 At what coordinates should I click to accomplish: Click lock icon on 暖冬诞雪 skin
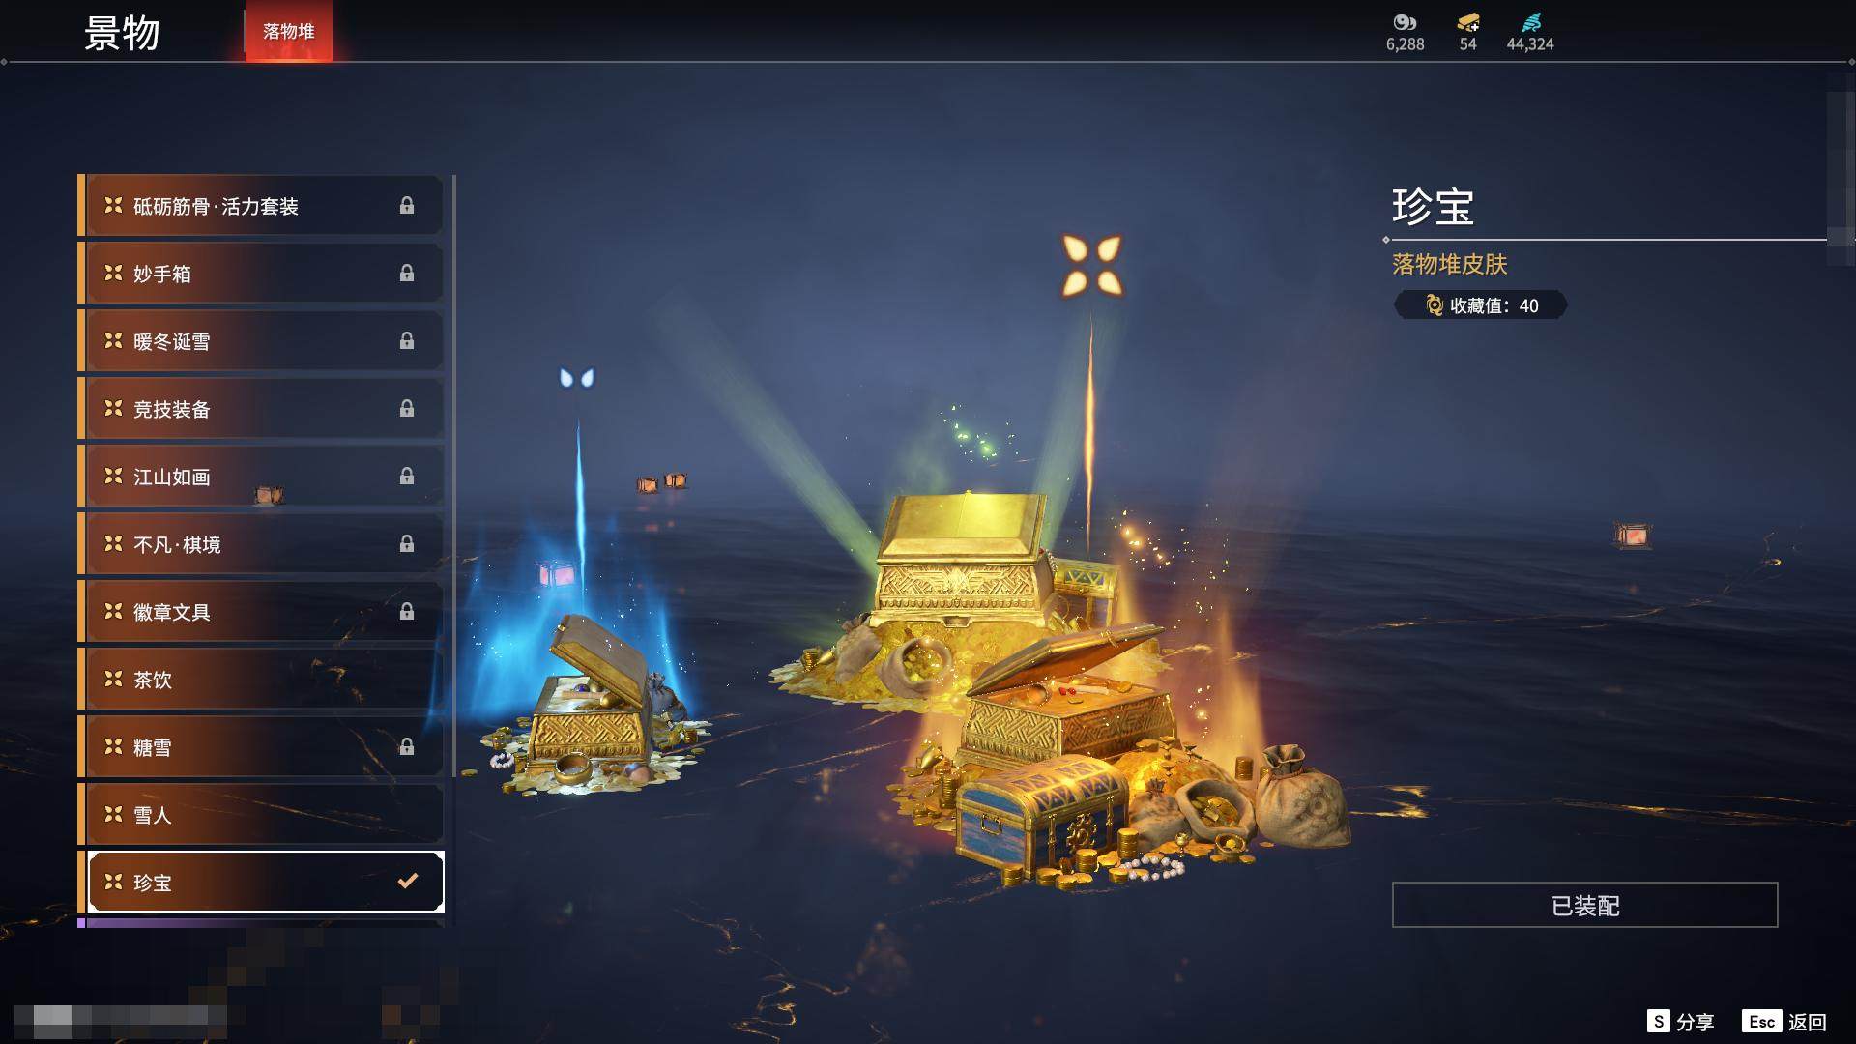[x=407, y=341]
